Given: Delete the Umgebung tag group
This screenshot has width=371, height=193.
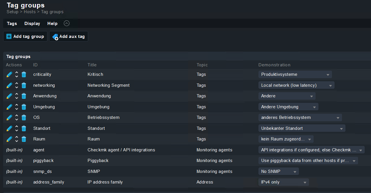Looking at the screenshot, I should (24, 107).
